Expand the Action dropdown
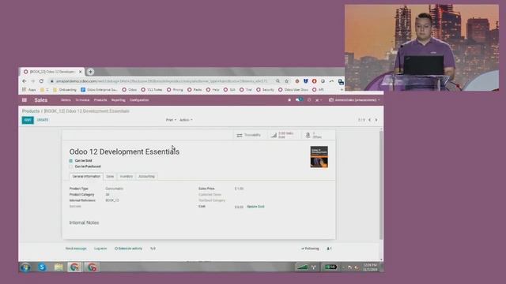This screenshot has width=506, height=284. (x=186, y=120)
